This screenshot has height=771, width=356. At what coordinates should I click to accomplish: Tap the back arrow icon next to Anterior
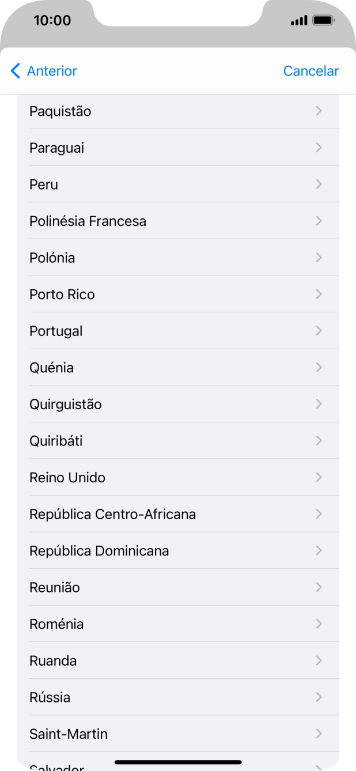pos(15,71)
